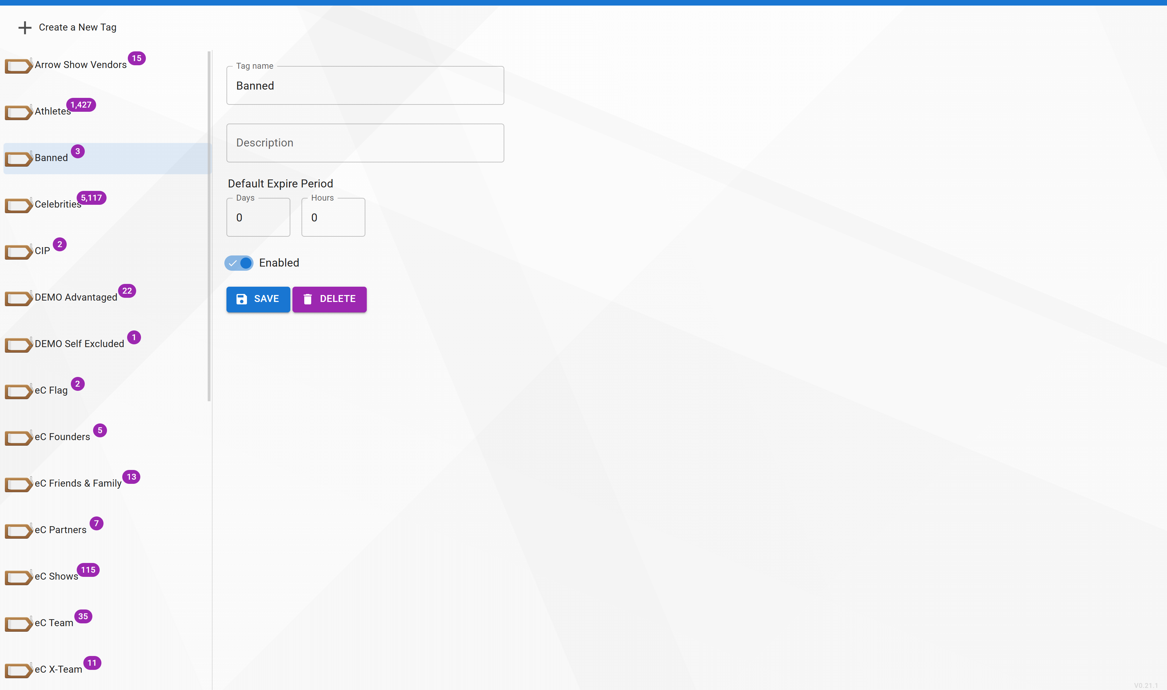
Task: Click the SAVE button
Action: (258, 299)
